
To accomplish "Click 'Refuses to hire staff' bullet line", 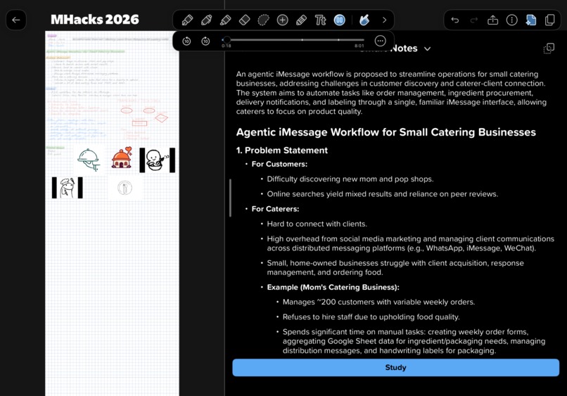I will click(x=371, y=317).
